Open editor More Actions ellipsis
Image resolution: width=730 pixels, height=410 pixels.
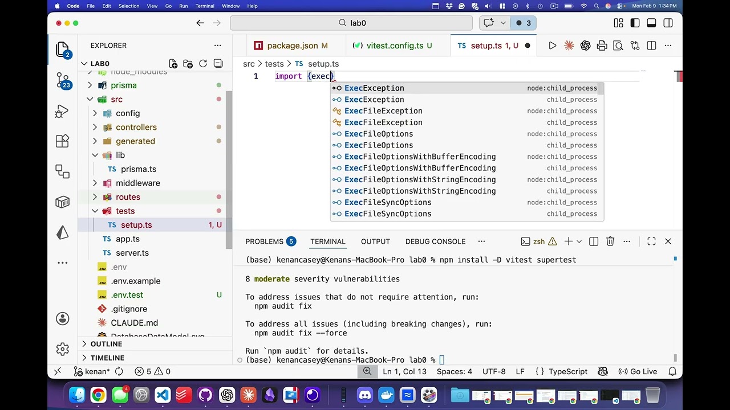click(668, 46)
